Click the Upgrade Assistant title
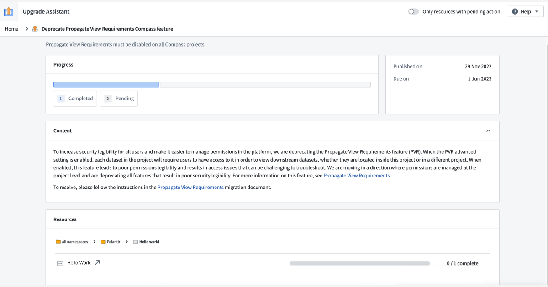This screenshot has height=287, width=548. tap(46, 11)
